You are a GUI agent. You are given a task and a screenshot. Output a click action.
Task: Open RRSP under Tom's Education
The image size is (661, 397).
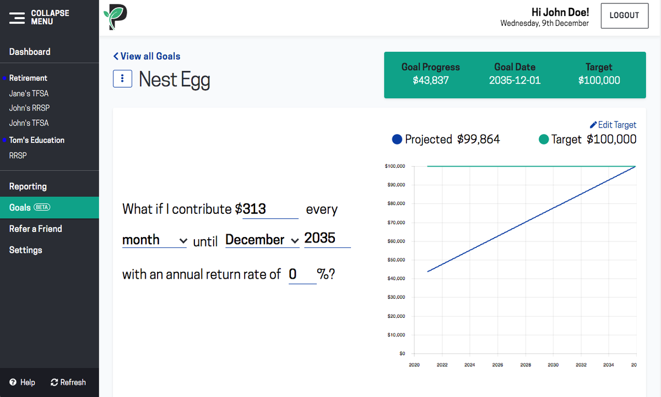tap(18, 156)
